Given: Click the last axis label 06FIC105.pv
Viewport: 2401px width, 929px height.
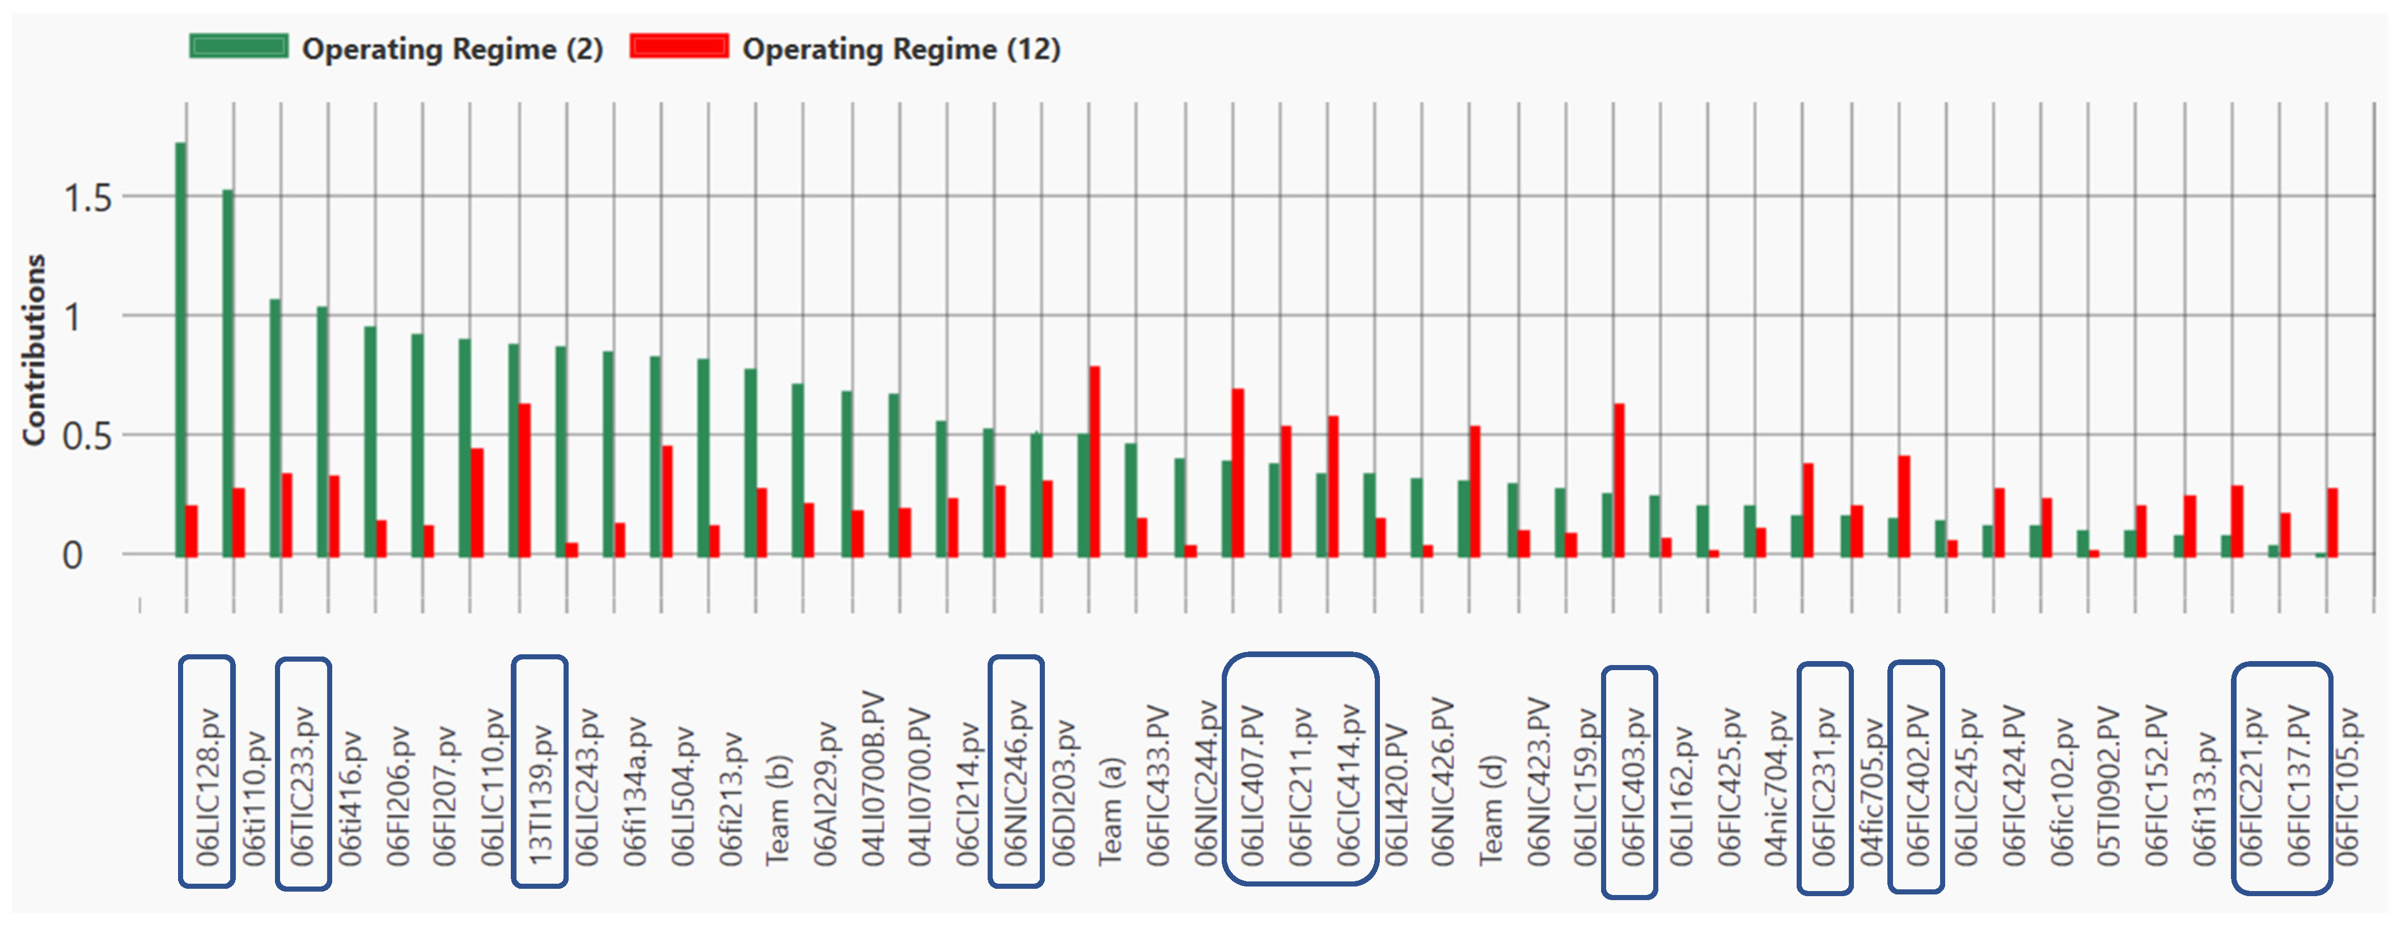Looking at the screenshot, I should pos(2347,787).
